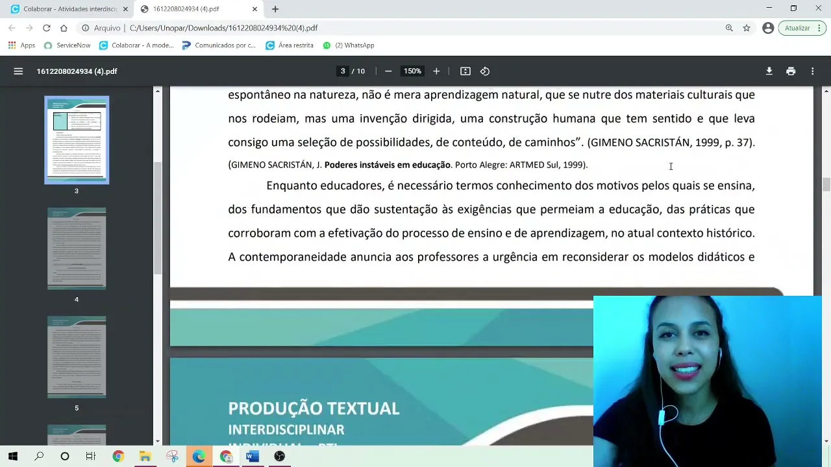The width and height of the screenshot is (831, 467).
Task: Click the bold text Poderes instáveis em educação
Action: pyautogui.click(x=387, y=165)
